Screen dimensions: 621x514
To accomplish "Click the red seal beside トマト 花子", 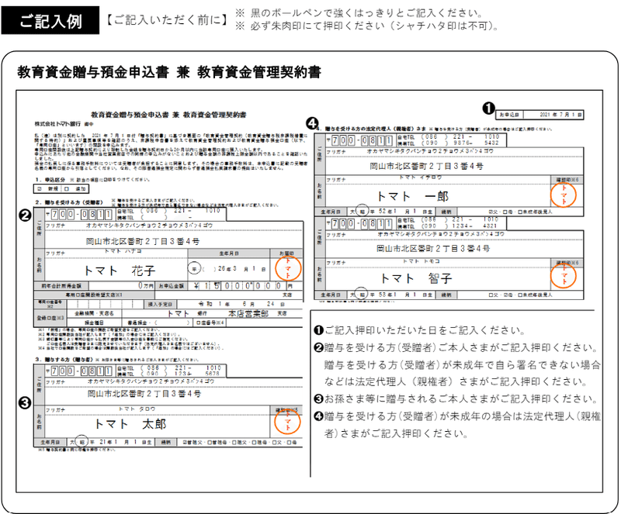I will (287, 268).
